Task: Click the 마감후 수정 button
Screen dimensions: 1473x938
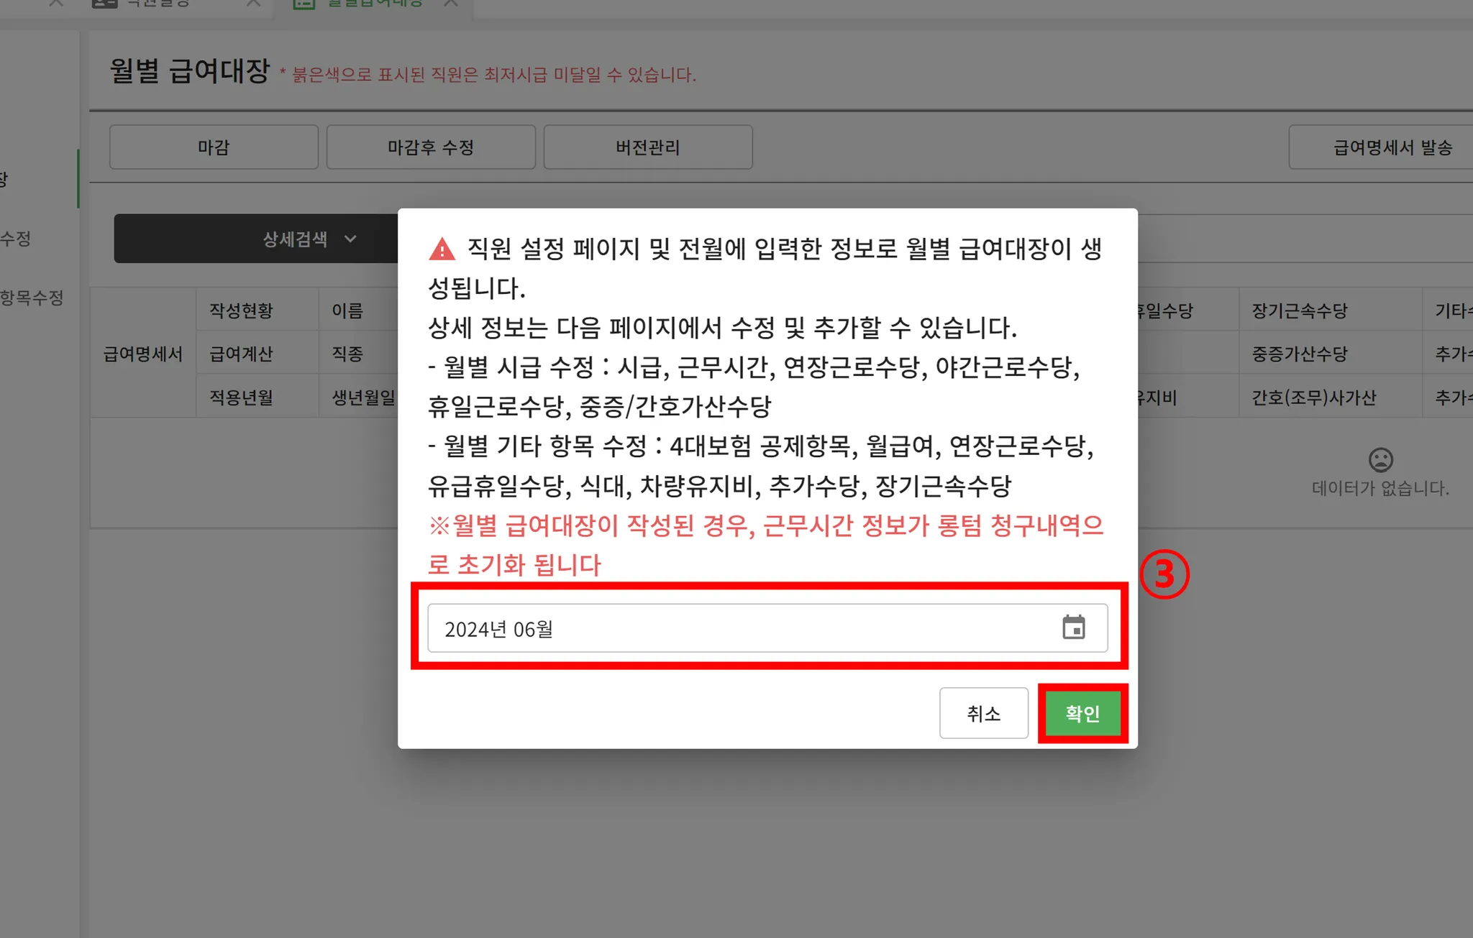Action: [x=431, y=147]
